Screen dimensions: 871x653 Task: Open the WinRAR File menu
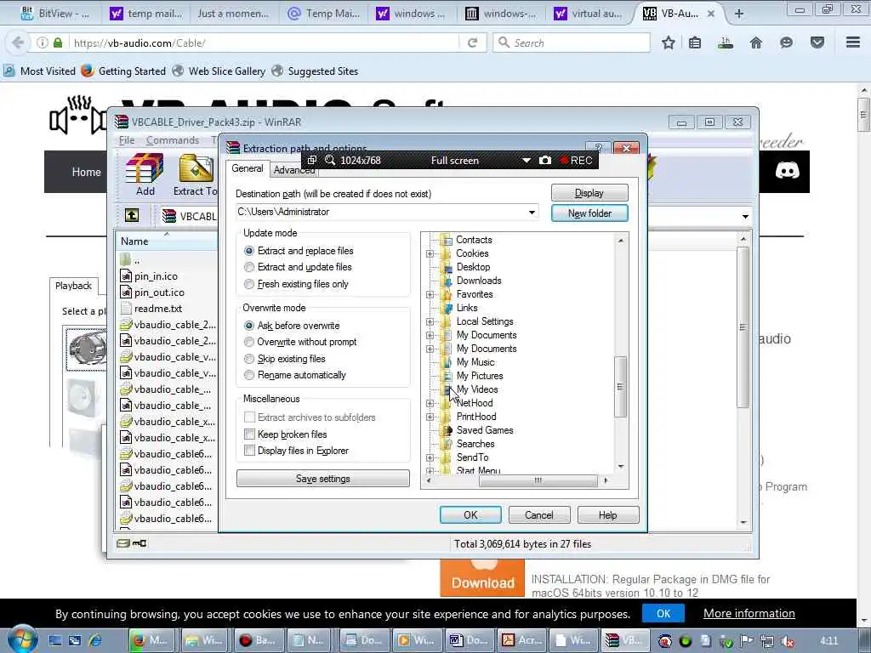[x=127, y=140]
